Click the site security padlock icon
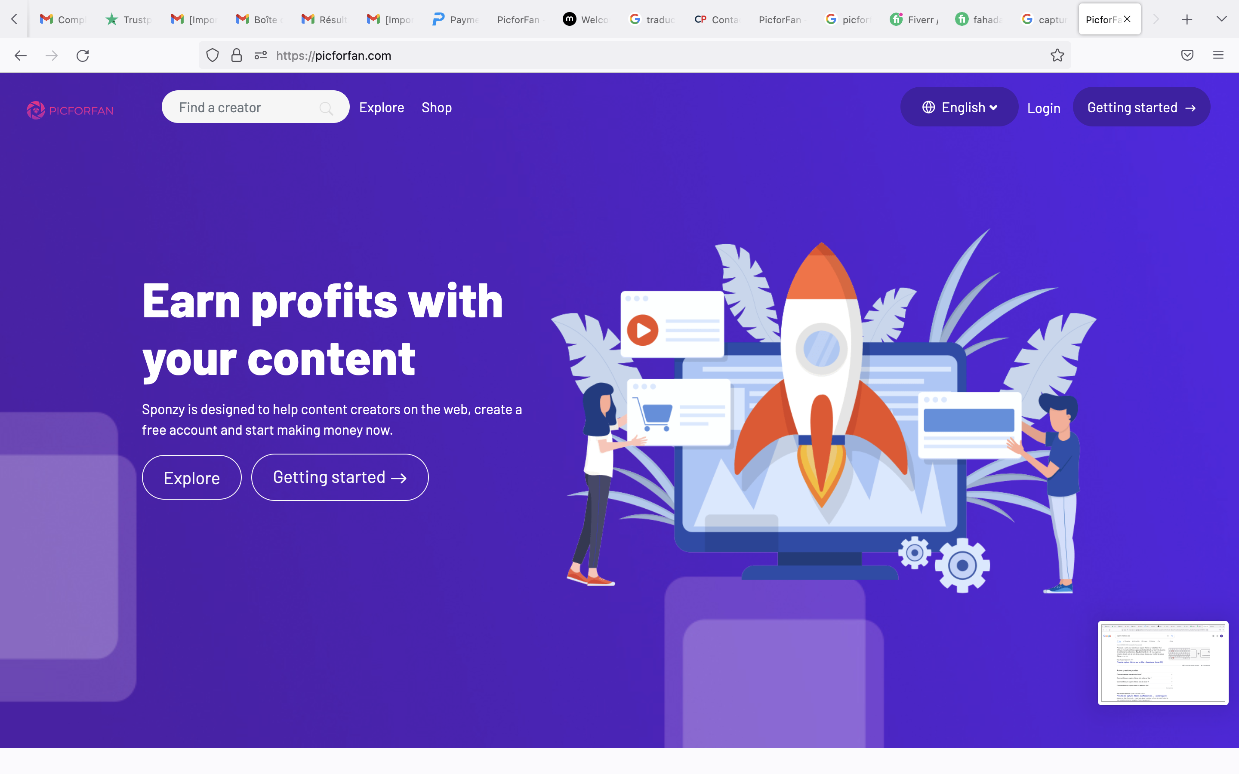Viewport: 1239px width, 774px height. [x=237, y=55]
